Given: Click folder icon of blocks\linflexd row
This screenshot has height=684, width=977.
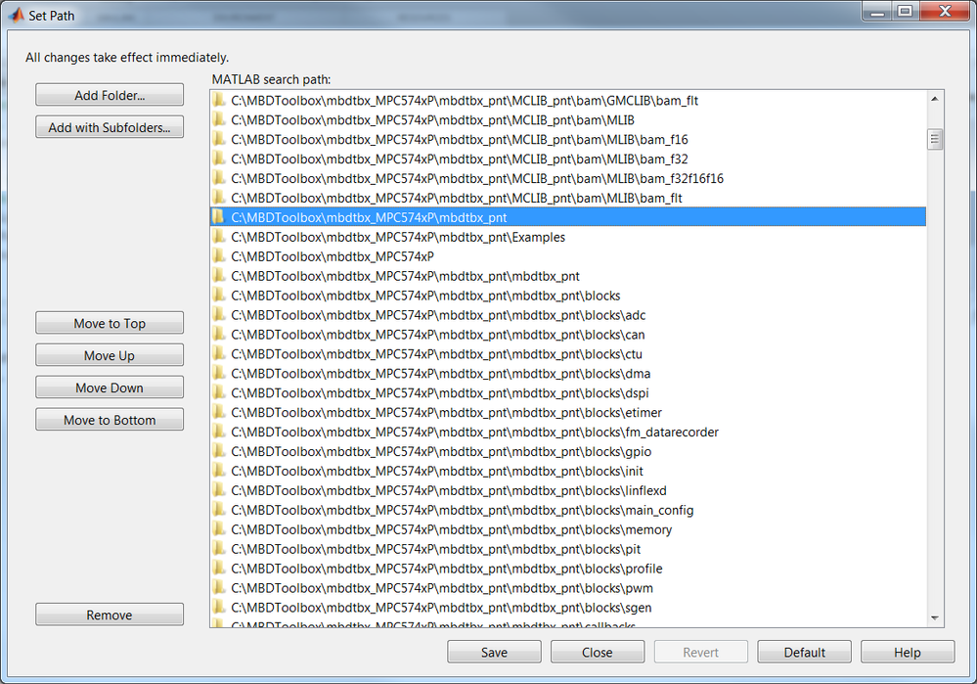Looking at the screenshot, I should point(218,489).
